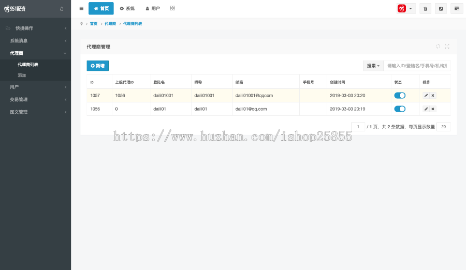Expand the 用户 sidebar menu

(x=35, y=87)
